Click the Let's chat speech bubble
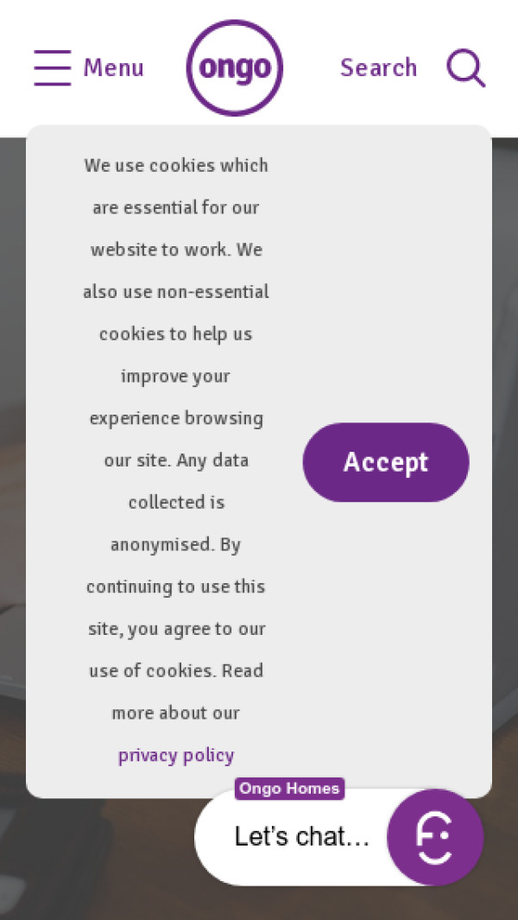The width and height of the screenshot is (518, 920). click(300, 836)
